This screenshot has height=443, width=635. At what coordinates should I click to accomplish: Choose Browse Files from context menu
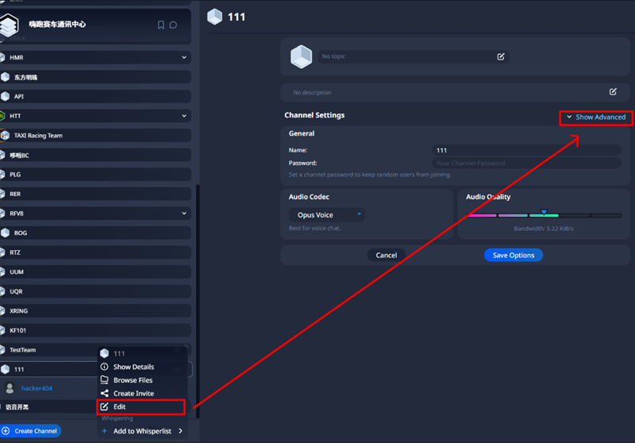point(133,380)
